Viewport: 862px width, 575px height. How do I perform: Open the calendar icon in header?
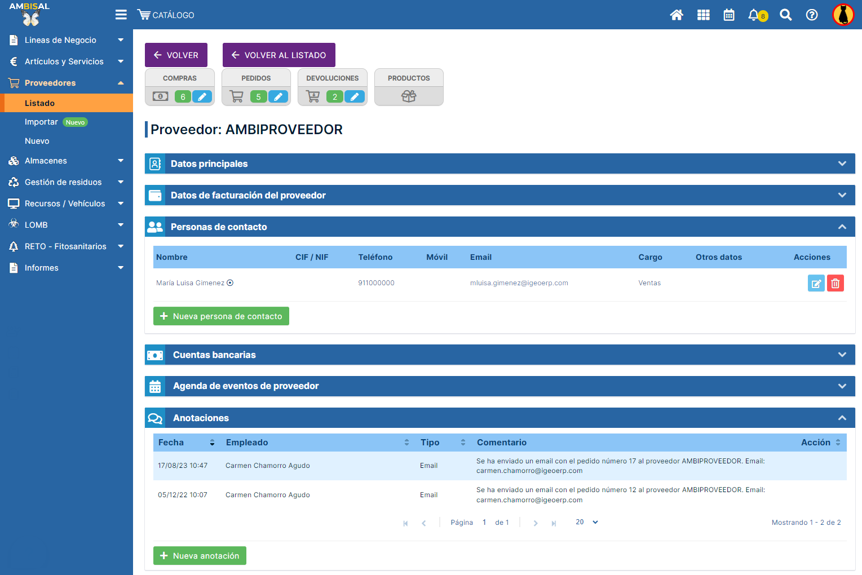pos(729,15)
